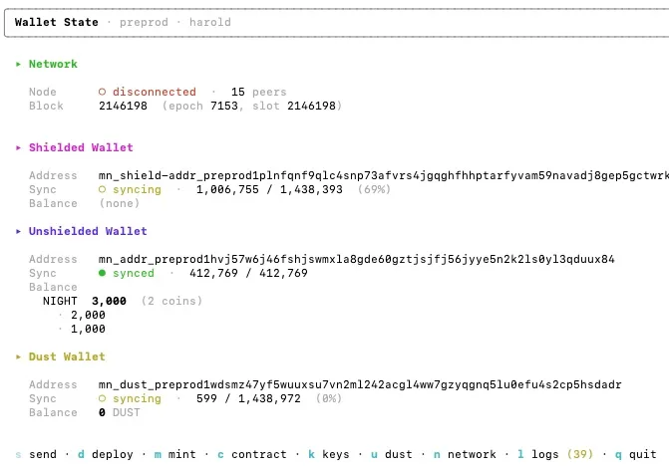Click the synced status text
Image resolution: width=669 pixels, height=470 pixels.
click(x=134, y=273)
